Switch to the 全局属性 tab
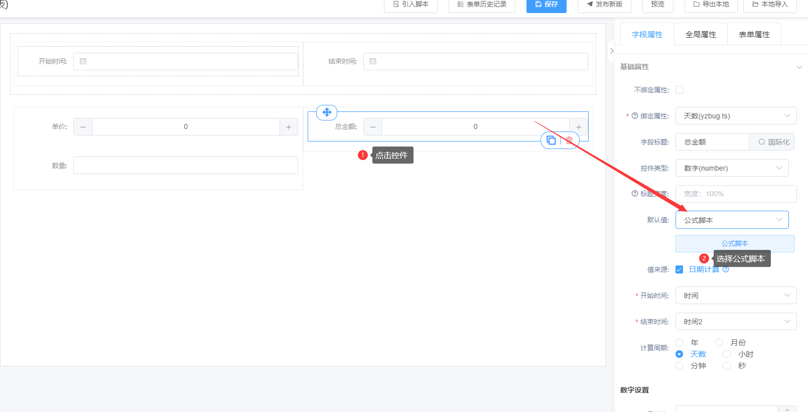The width and height of the screenshot is (808, 412). (x=701, y=34)
